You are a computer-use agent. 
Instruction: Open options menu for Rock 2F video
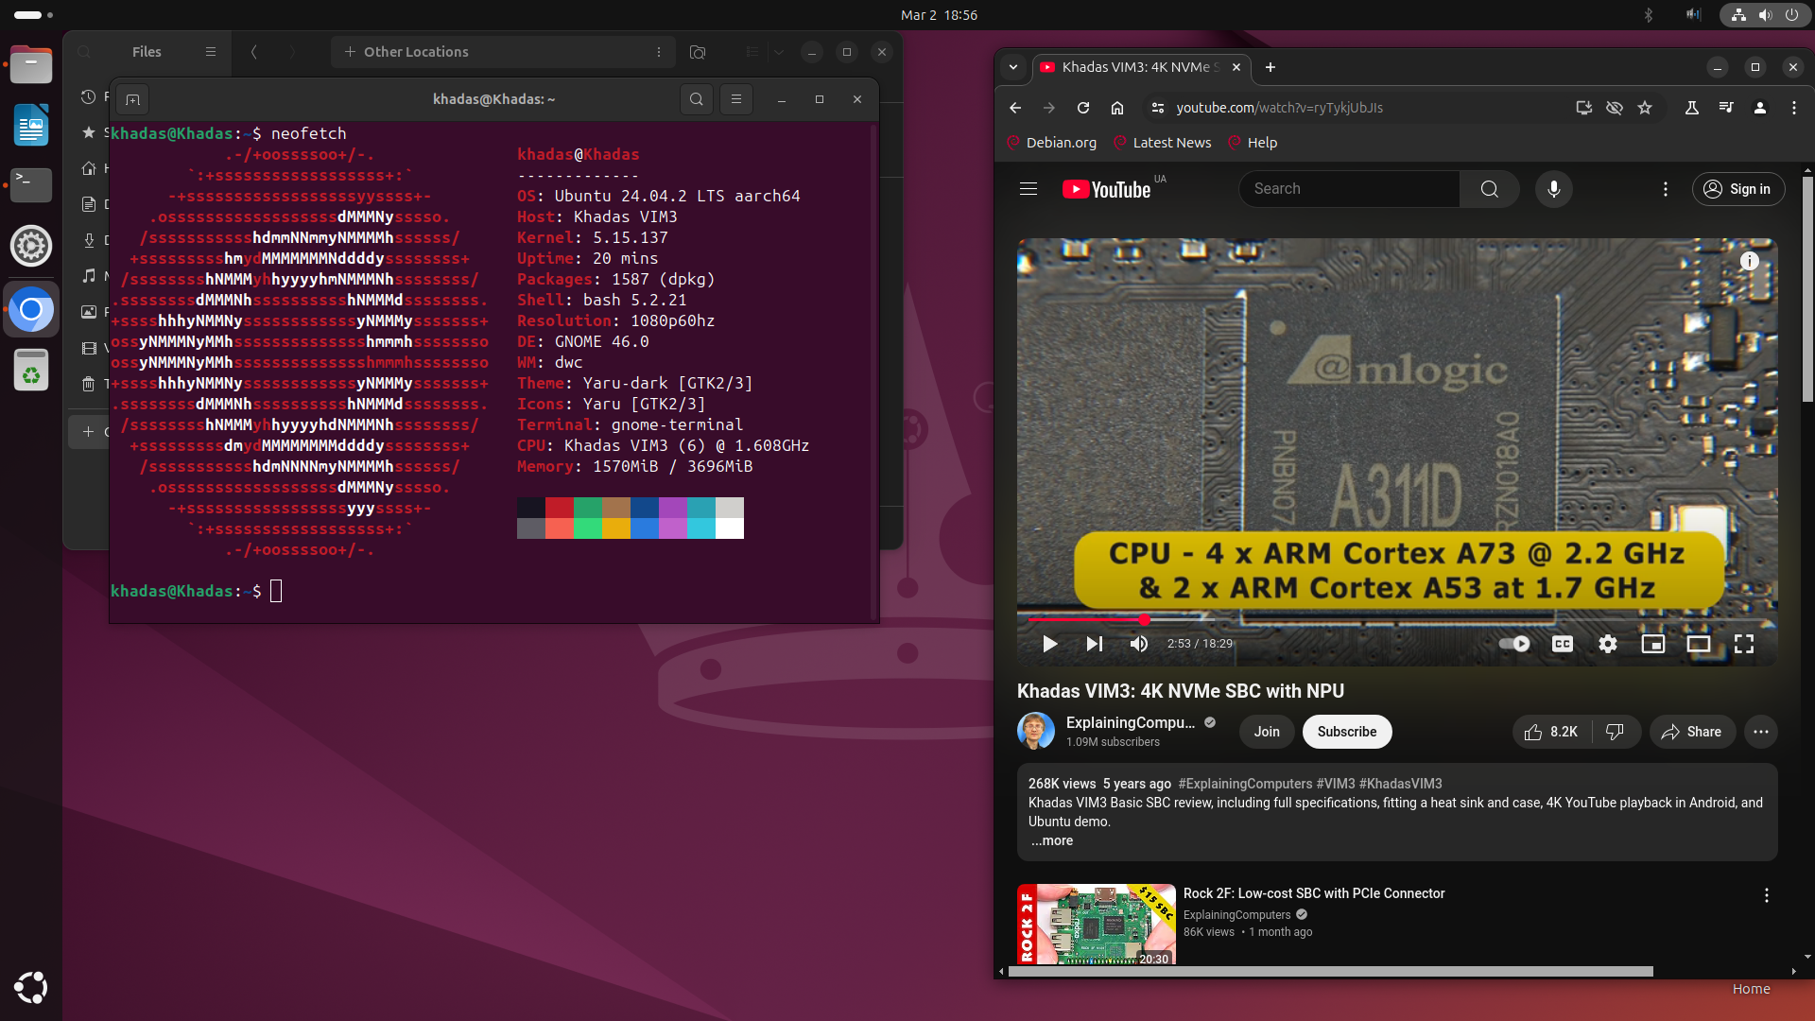tap(1766, 895)
